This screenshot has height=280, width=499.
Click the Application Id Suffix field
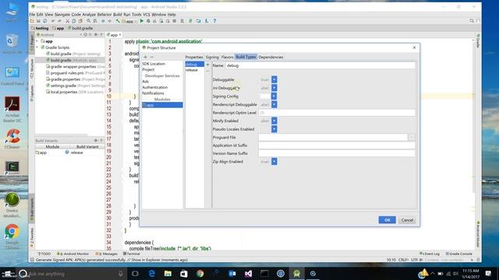point(337,145)
